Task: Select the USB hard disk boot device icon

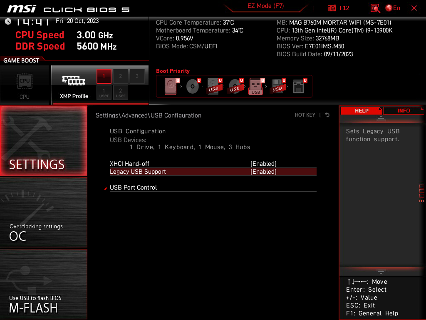Action: click(x=214, y=86)
